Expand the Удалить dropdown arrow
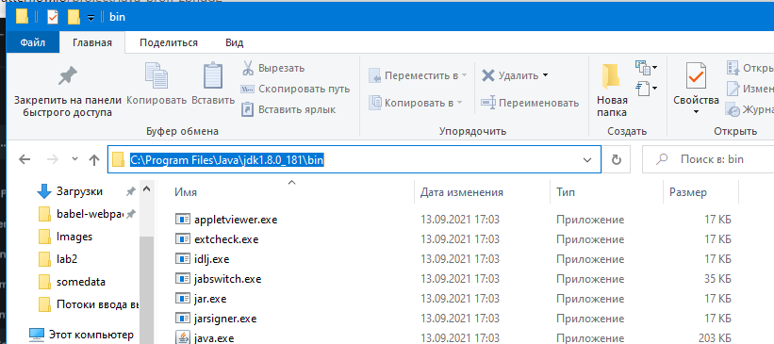 545,75
